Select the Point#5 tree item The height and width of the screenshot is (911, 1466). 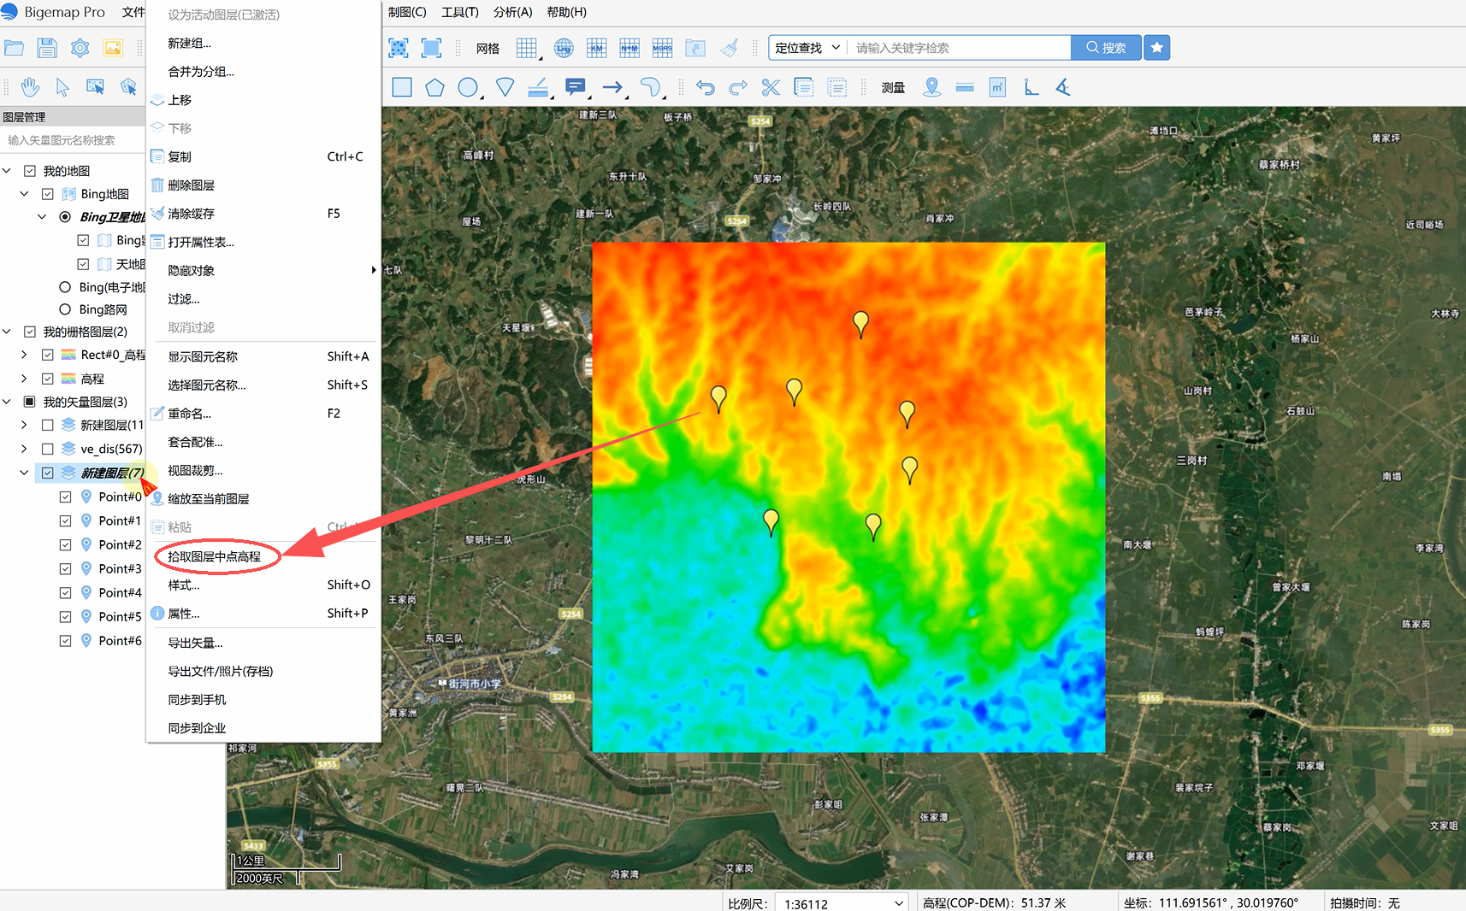(x=120, y=616)
